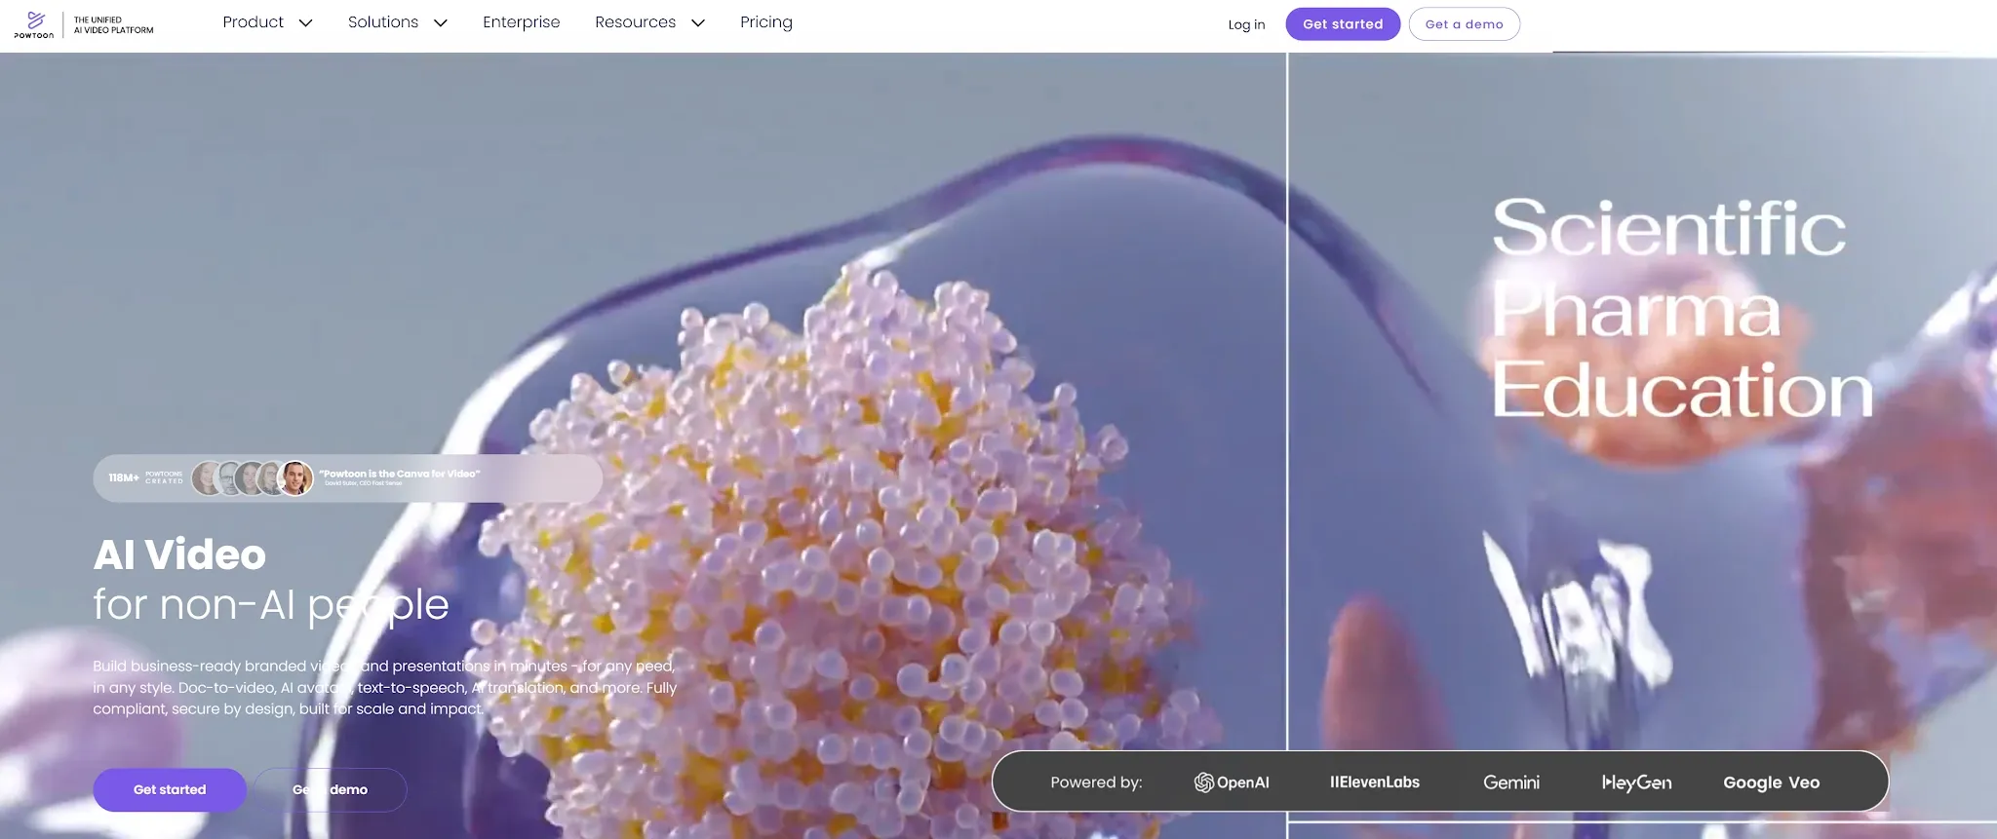Click the Google Veo logo

(1772, 782)
